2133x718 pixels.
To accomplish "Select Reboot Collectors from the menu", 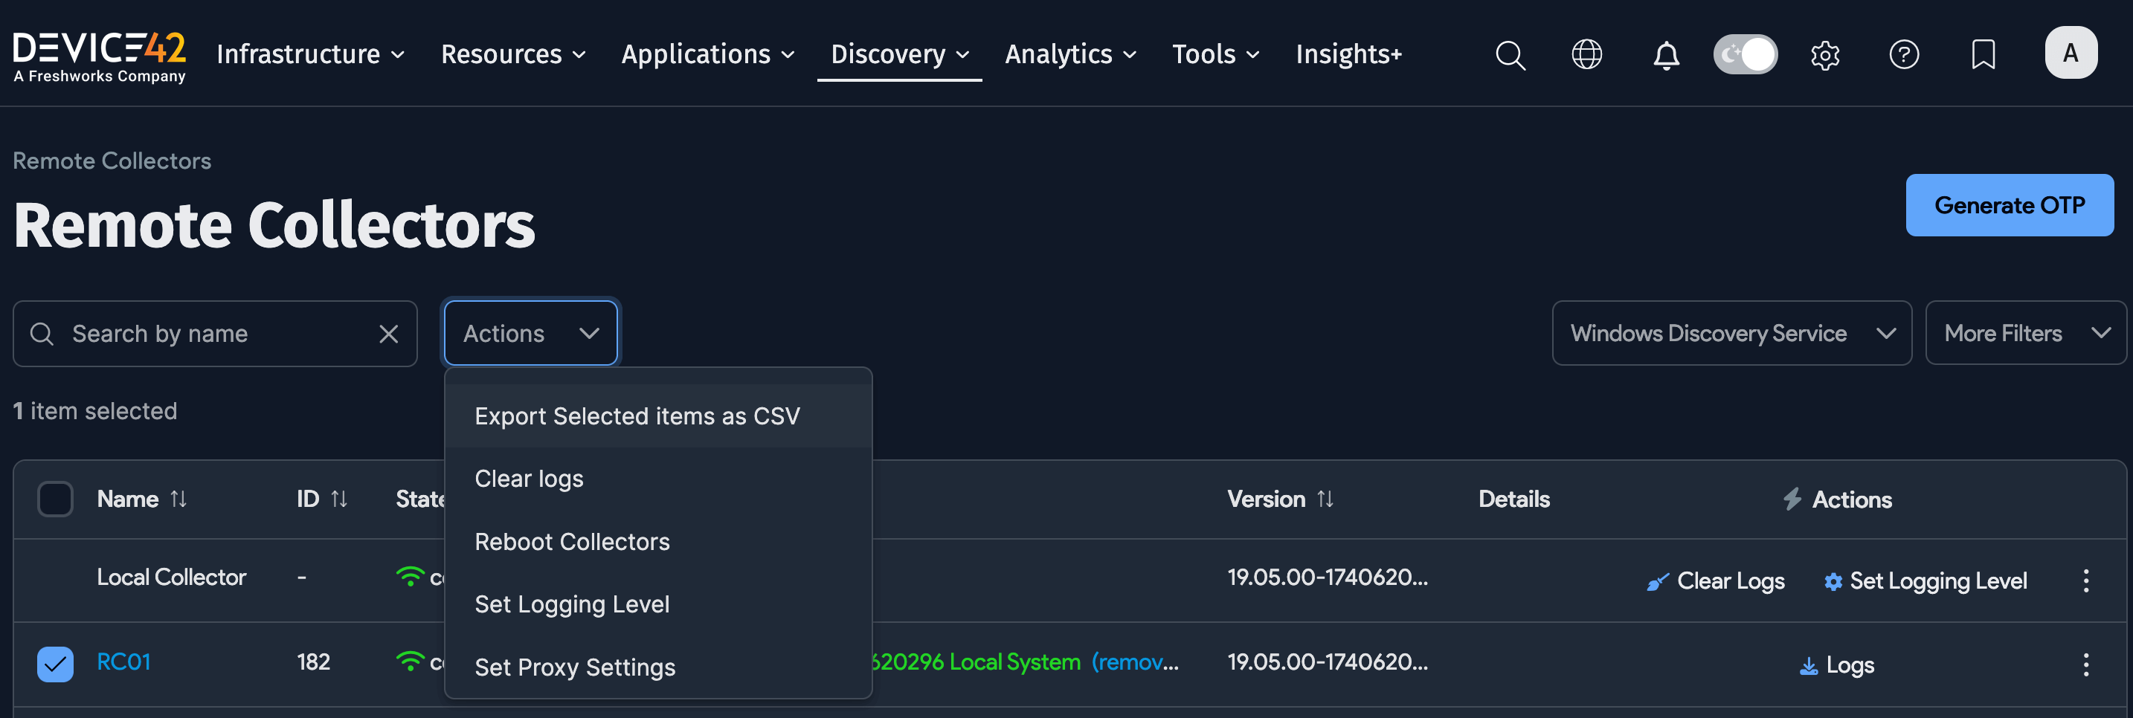I will 572,541.
